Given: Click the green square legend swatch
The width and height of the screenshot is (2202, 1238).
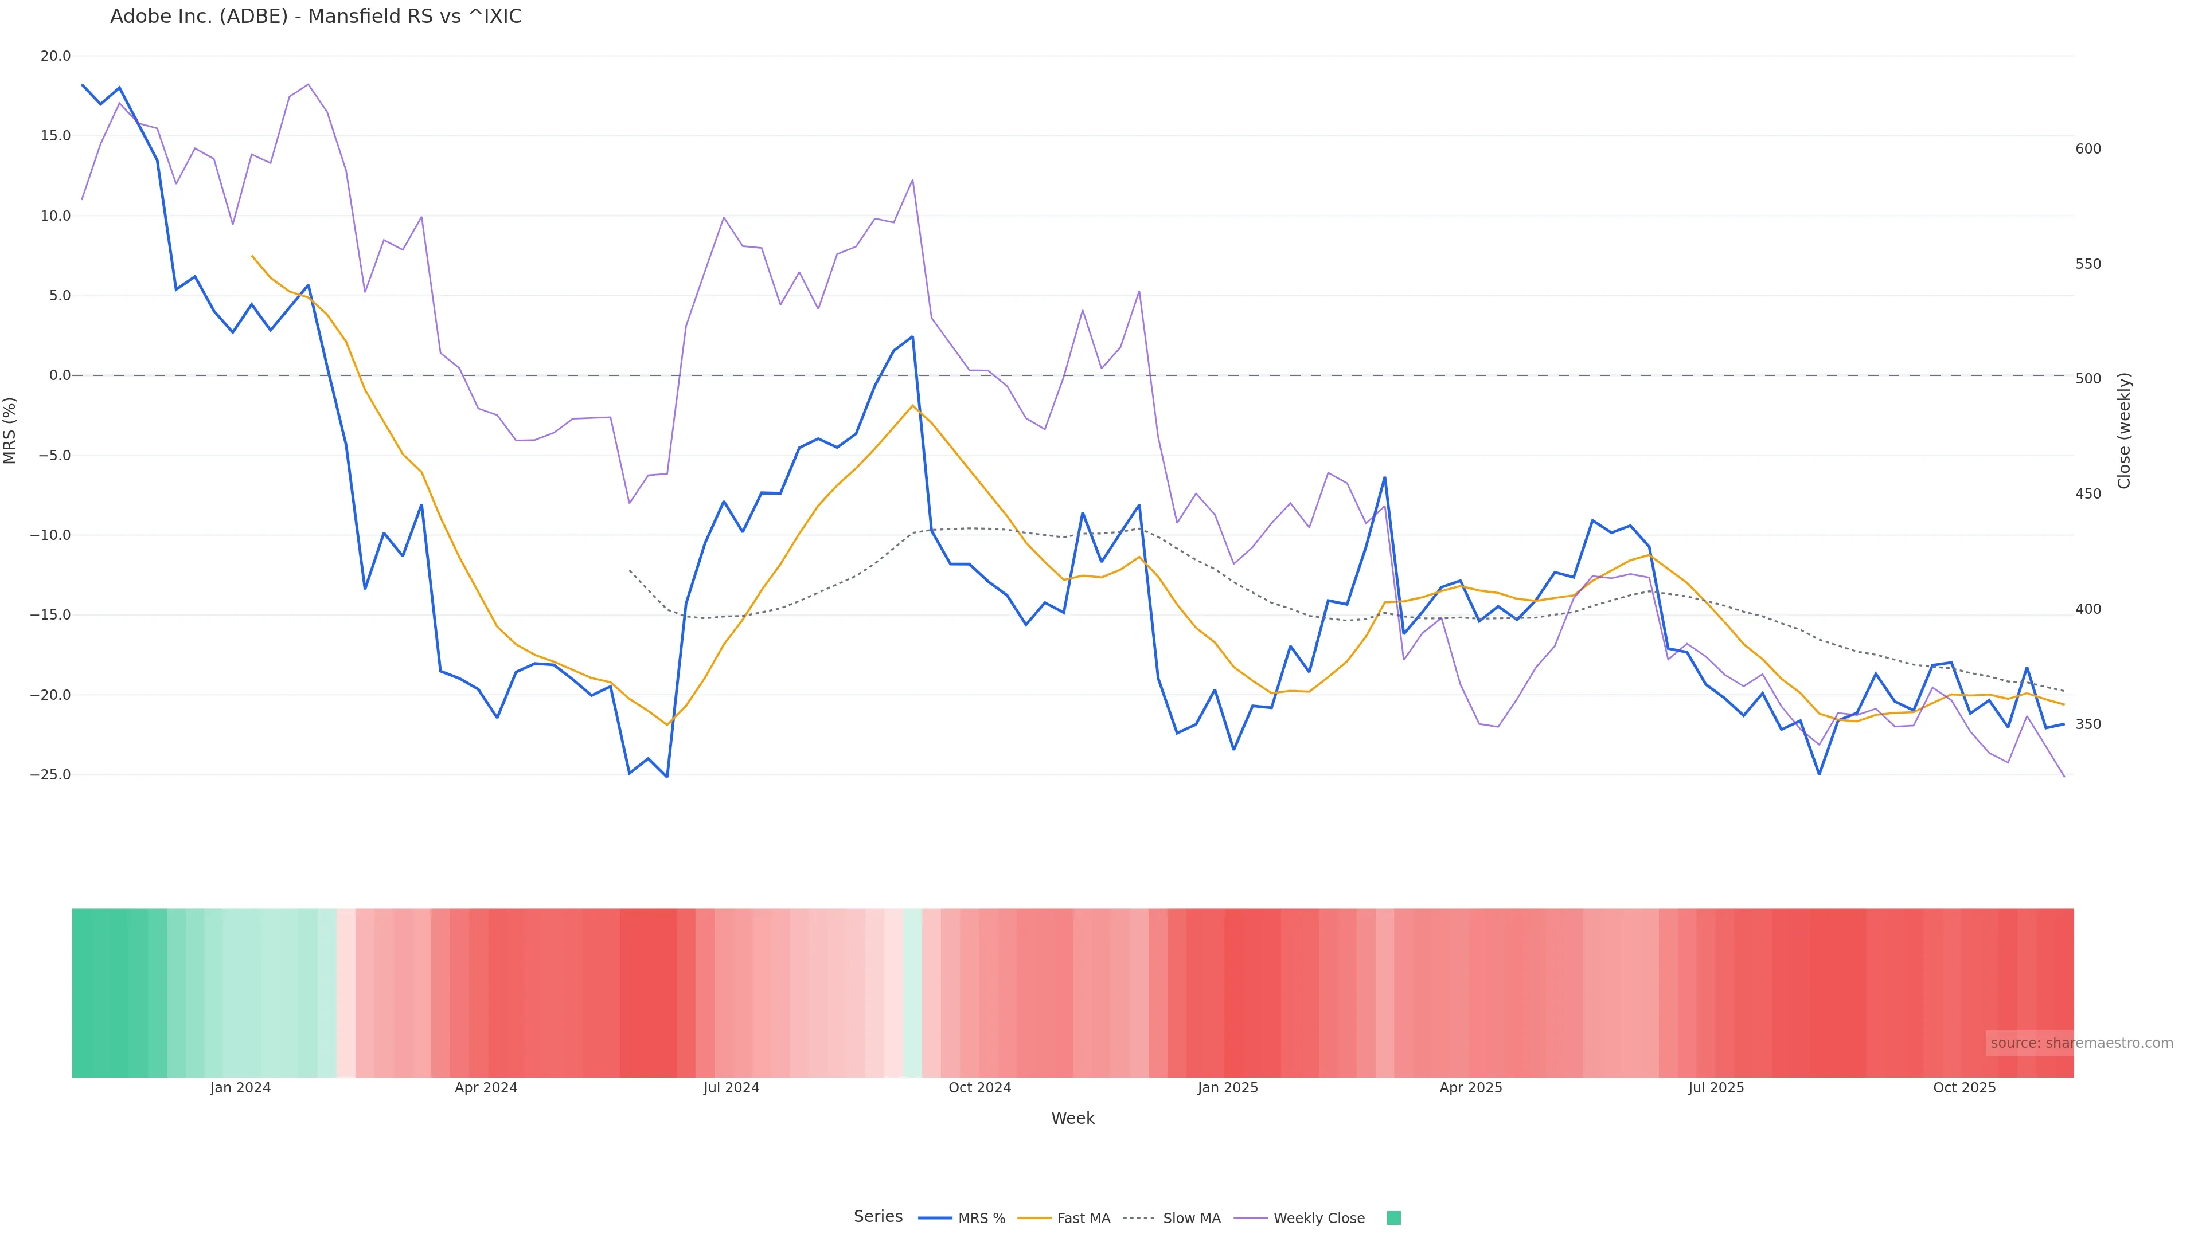Looking at the screenshot, I should coord(1393,1217).
